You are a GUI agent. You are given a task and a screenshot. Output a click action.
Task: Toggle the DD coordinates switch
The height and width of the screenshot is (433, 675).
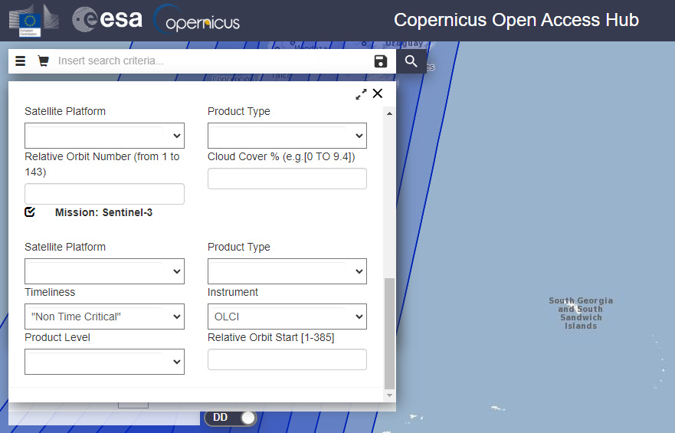point(231,418)
